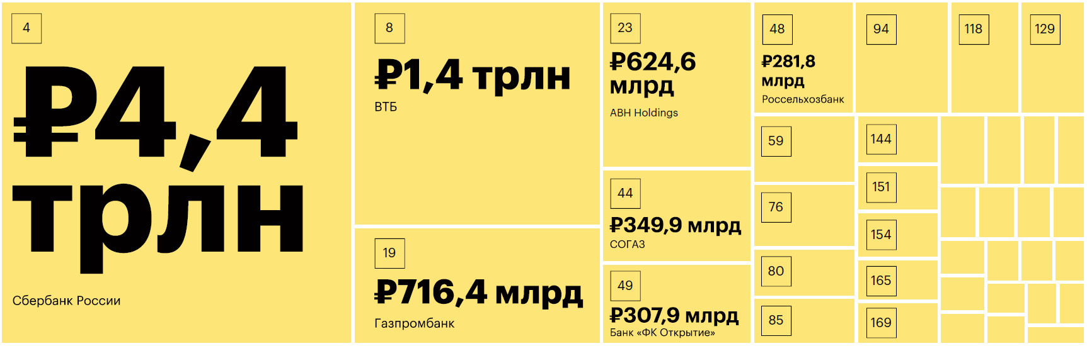Image resolution: width=1087 pixels, height=346 pixels.
Task: Select the ₽349,9 млрд СОГАЗ value
Action: coord(675,225)
